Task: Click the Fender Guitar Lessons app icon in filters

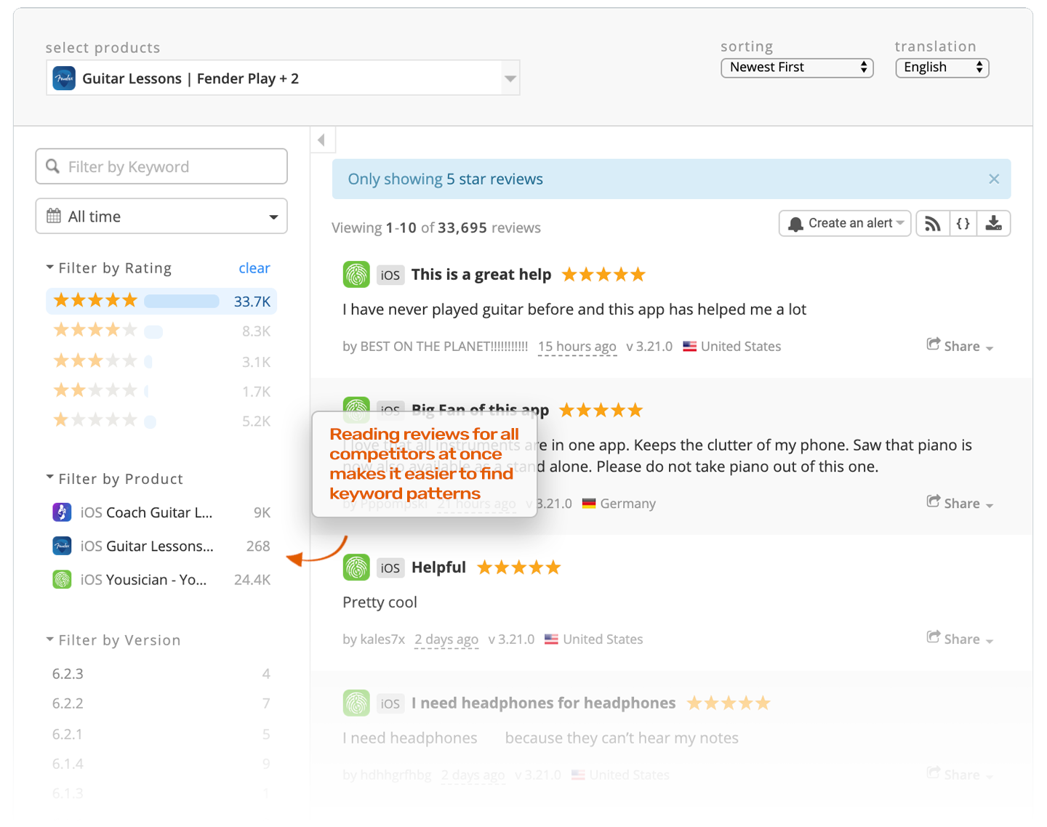Action: 62,546
